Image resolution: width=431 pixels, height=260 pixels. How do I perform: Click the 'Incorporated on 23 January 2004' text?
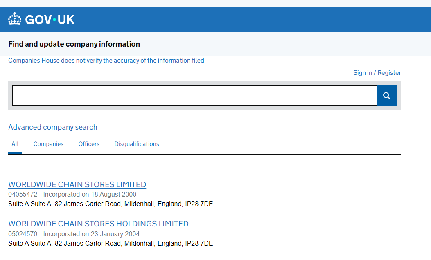click(91, 234)
